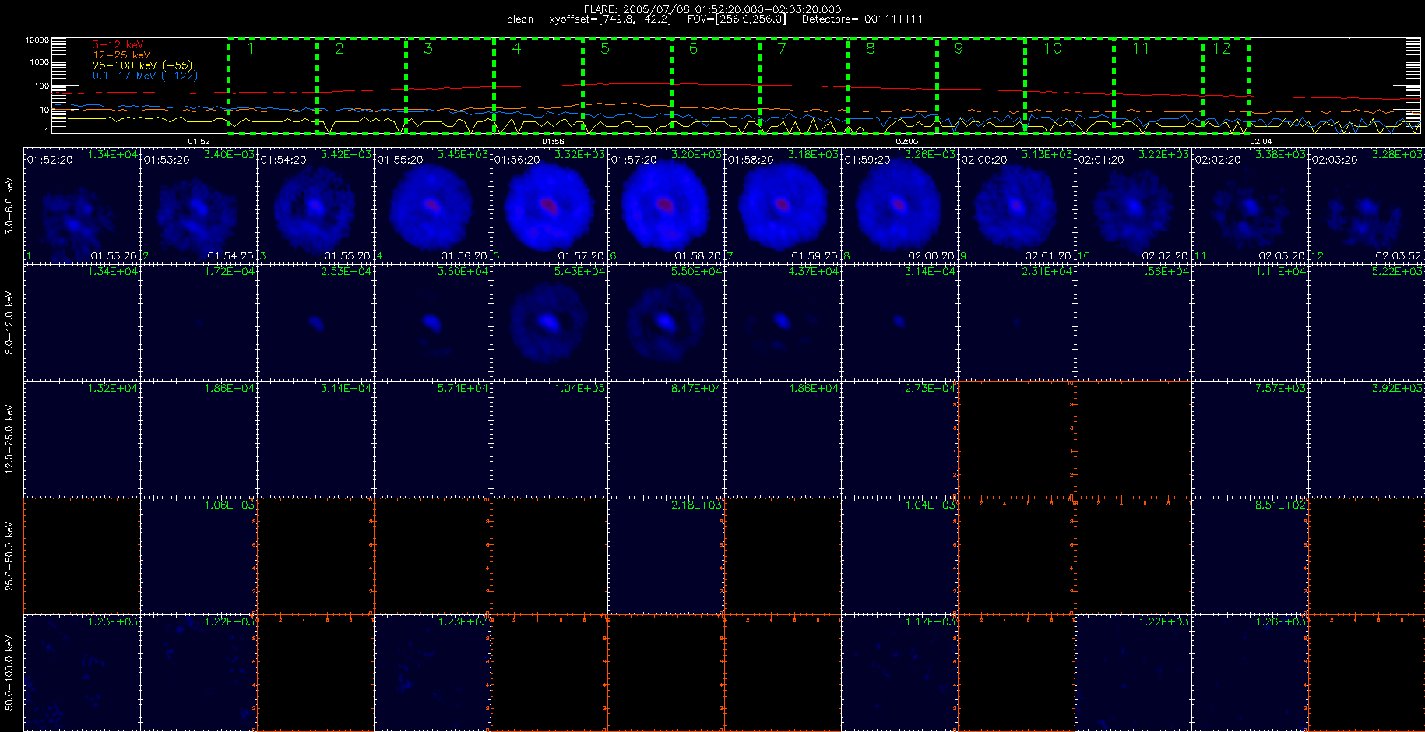This screenshot has height=732, width=1425.
Task: Open the 3-6 keV image starting 01:54:20
Action: coord(315,206)
